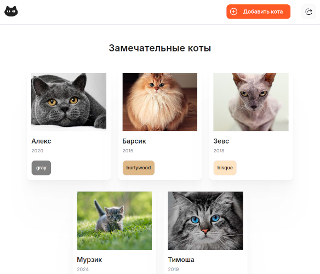
Task: Click the Добавить кота button
Action: point(258,12)
